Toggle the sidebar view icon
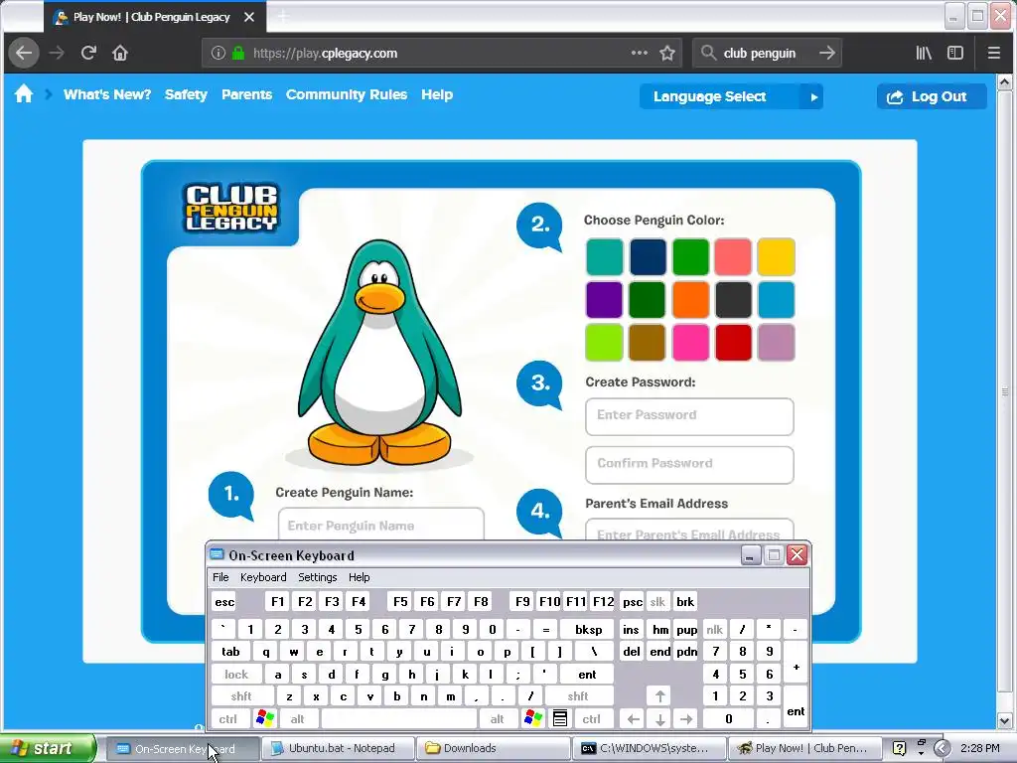The height and width of the screenshot is (763, 1017). tap(955, 53)
